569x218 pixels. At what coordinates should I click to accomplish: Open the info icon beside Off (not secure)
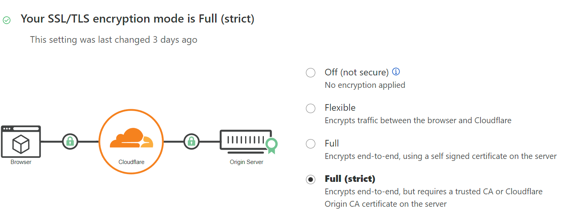pos(396,72)
